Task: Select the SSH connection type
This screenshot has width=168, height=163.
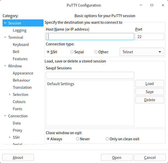Action: 48,52
